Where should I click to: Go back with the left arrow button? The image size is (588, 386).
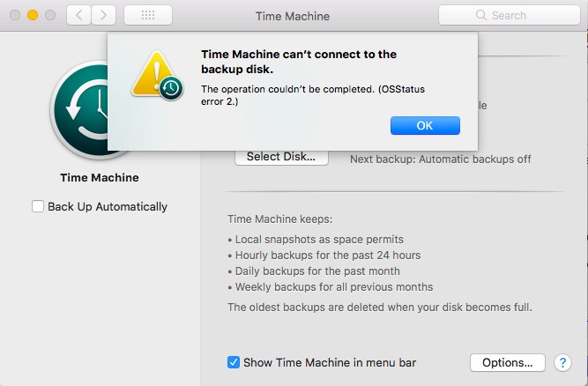tap(78, 15)
